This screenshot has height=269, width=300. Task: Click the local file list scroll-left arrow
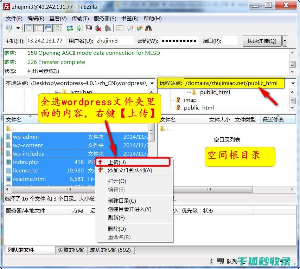click(x=7, y=189)
